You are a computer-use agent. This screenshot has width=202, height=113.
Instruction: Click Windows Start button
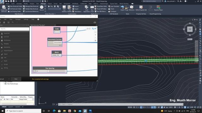pos(3,111)
